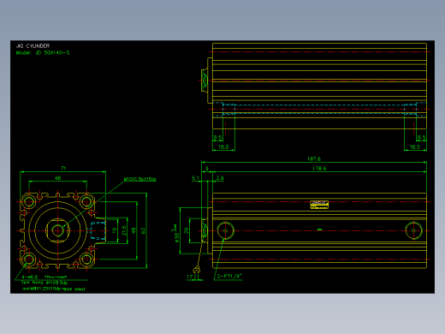
Task: Click the wrench flat symbol below the rod
Action: pos(196,270)
